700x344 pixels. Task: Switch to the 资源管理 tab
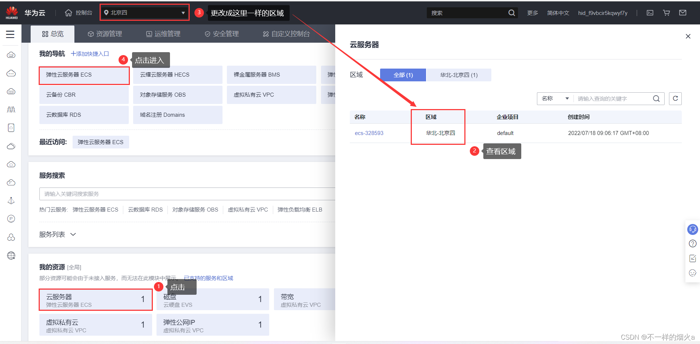[x=105, y=34]
